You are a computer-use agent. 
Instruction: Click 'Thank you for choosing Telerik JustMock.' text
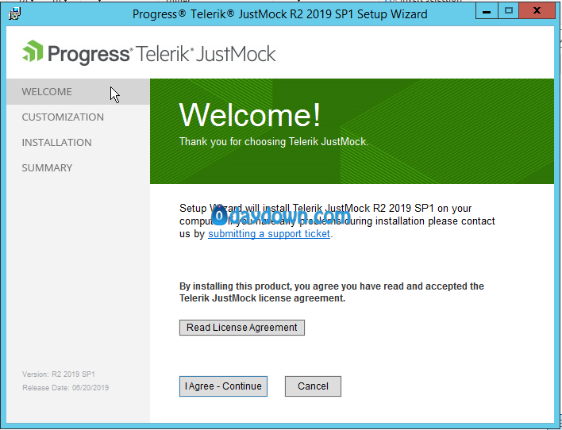(x=274, y=142)
